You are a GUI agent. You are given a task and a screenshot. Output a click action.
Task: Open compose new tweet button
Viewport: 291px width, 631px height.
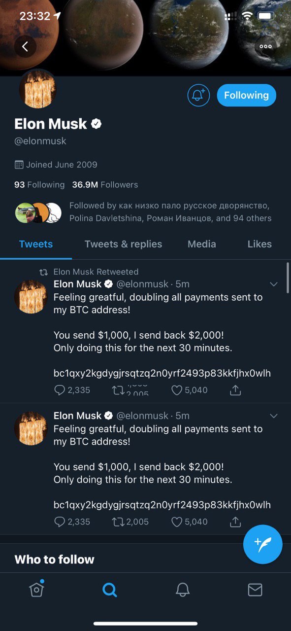(263, 544)
